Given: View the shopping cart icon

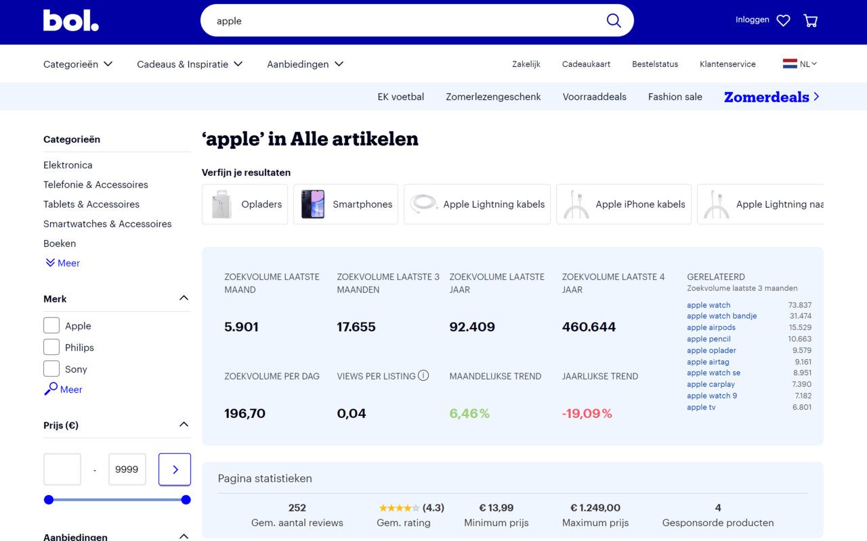Looking at the screenshot, I should tap(810, 21).
